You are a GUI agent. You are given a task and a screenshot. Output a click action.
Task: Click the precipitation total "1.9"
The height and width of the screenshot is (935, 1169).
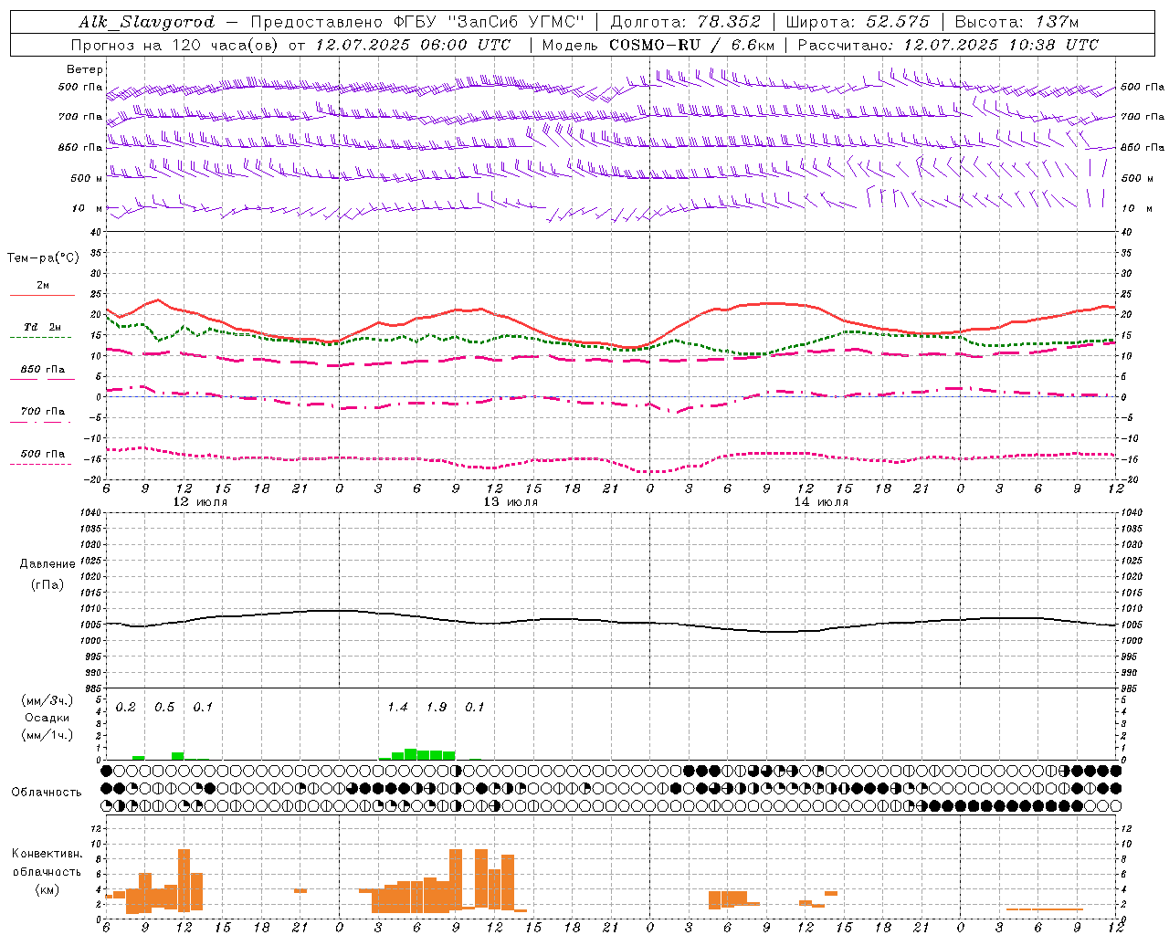(437, 708)
